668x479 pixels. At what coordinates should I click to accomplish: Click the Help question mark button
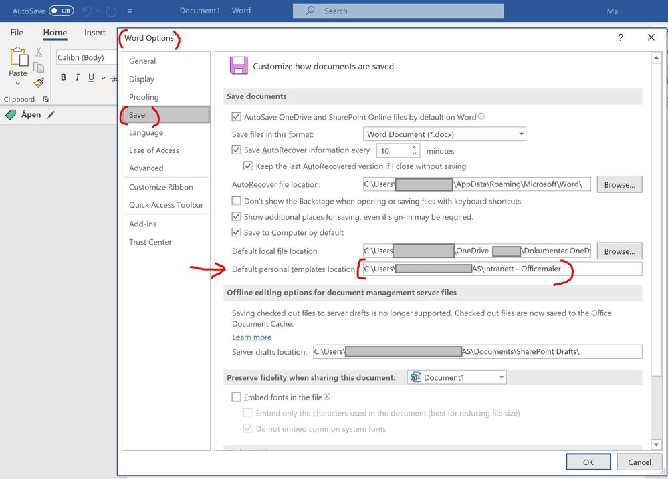621,37
